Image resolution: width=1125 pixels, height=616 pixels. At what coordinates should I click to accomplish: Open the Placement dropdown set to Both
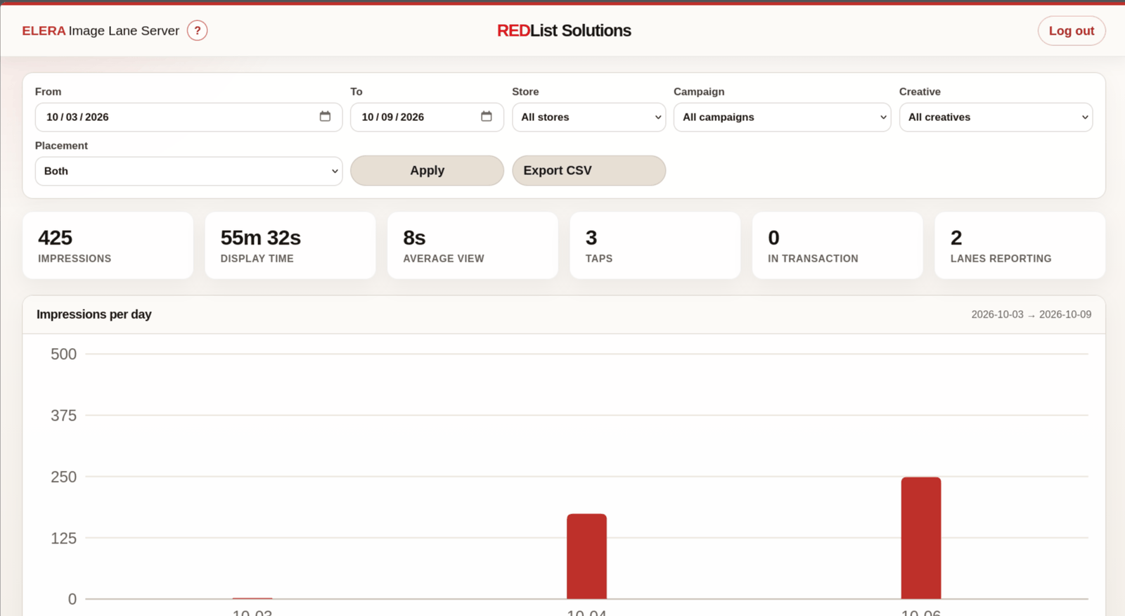click(x=188, y=171)
